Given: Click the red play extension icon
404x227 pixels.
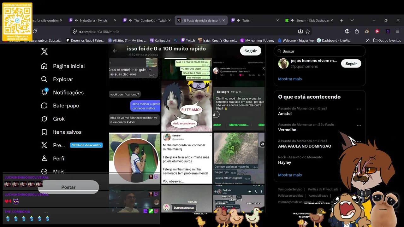Looking at the screenshot, I should pyautogui.click(x=377, y=32).
